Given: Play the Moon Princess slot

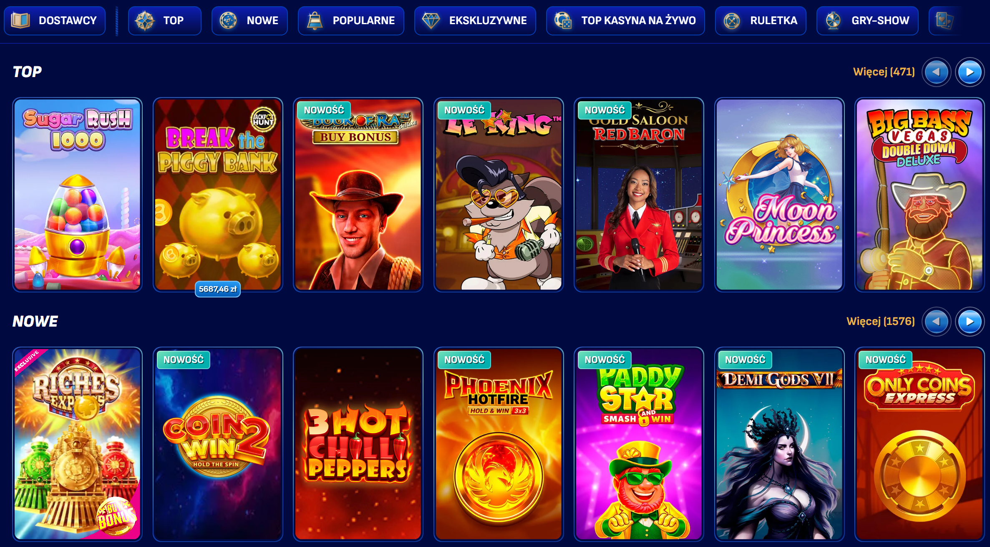Looking at the screenshot, I should (x=779, y=195).
